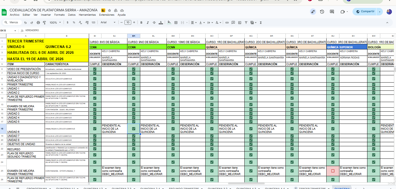Image resolution: width=396 pixels, height=189 pixels.
Task: Open the Formato menu
Action: (x=59, y=15)
